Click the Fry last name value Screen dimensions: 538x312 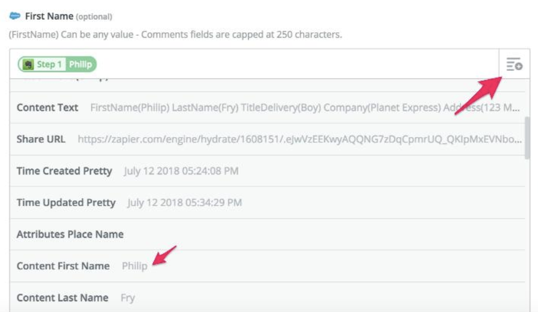128,298
